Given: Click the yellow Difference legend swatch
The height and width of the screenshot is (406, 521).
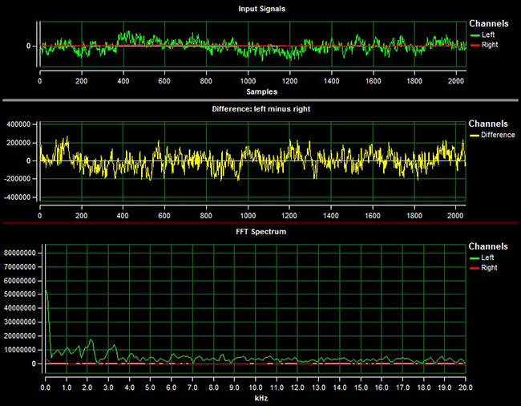Looking at the screenshot, I should (x=475, y=136).
